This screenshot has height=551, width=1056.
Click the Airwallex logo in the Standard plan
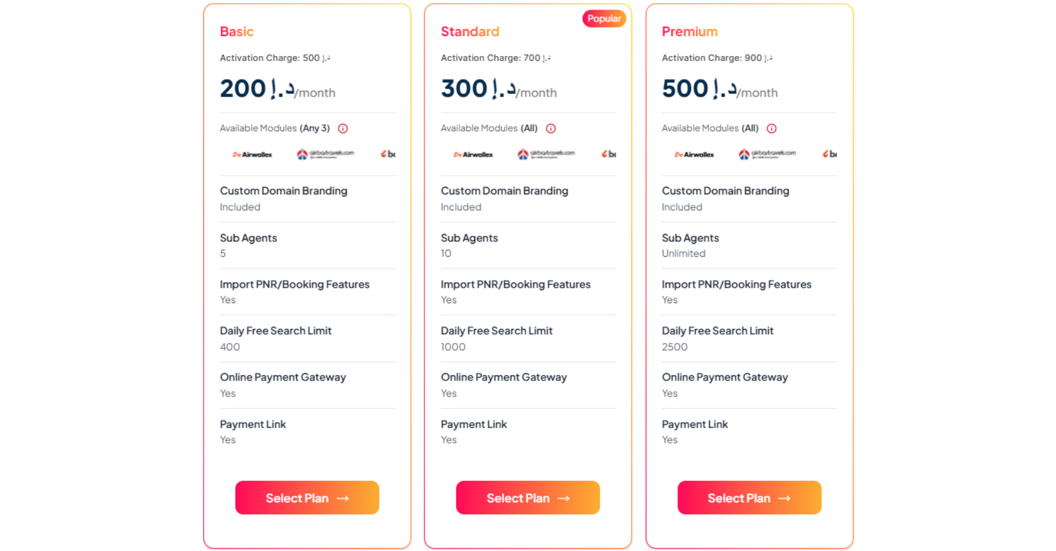[x=473, y=154]
